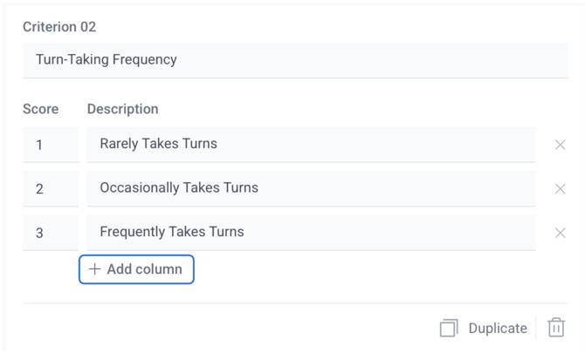Remove the "Rarely Takes Turns" score row
585x353 pixels.
tap(561, 145)
